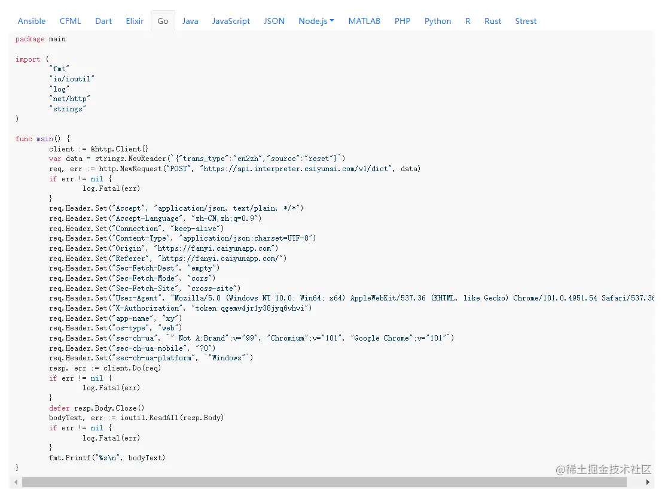Image resolution: width=665 pixels, height=489 pixels.
Task: Click the X-Authorization token line
Action: [180, 309]
